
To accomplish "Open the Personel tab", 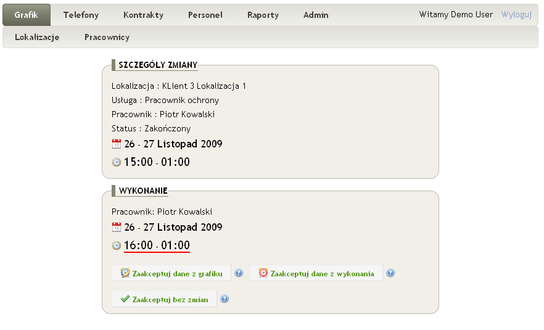I will click(x=205, y=15).
